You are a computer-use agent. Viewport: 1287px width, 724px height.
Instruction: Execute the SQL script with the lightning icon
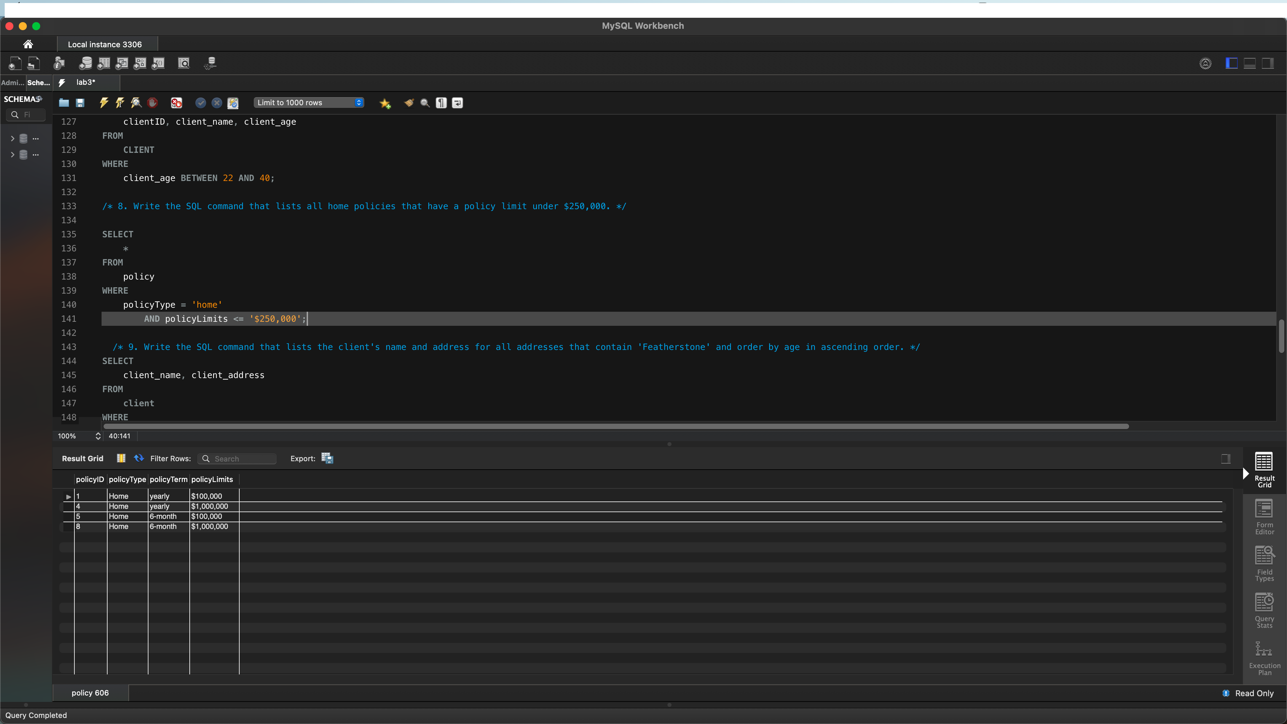point(104,103)
